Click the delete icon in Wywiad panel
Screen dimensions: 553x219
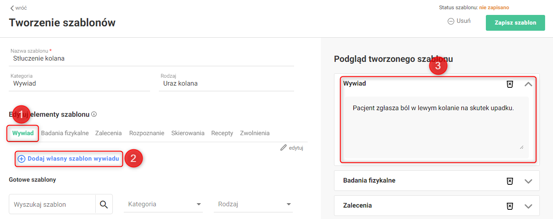click(x=510, y=84)
